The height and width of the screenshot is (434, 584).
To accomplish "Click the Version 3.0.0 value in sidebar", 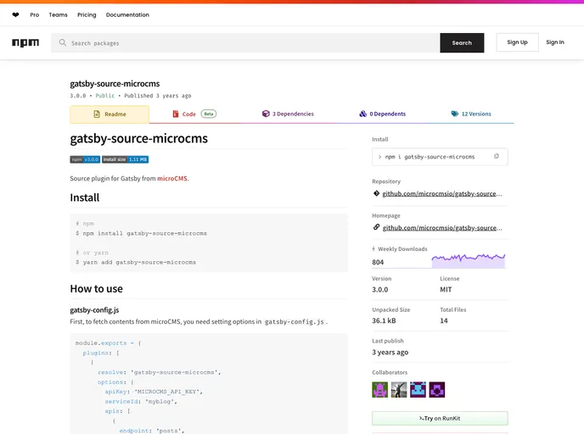I will click(380, 290).
